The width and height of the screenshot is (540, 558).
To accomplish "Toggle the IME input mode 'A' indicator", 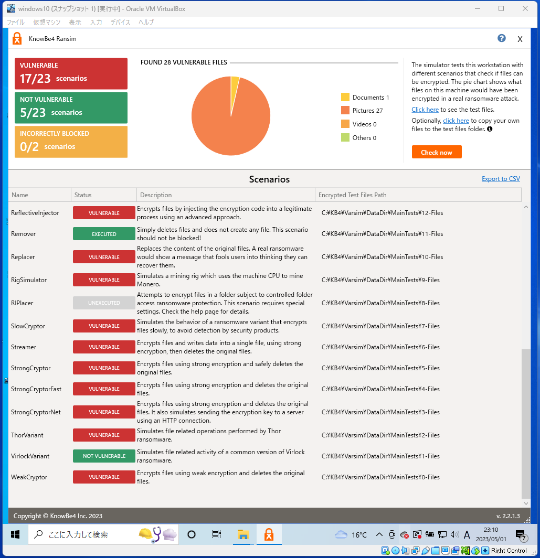I will click(x=467, y=534).
